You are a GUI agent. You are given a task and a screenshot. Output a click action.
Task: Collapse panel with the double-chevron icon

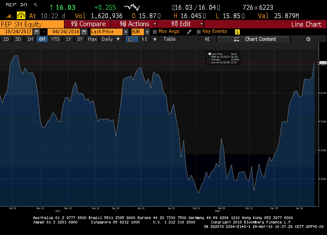(x=207, y=39)
